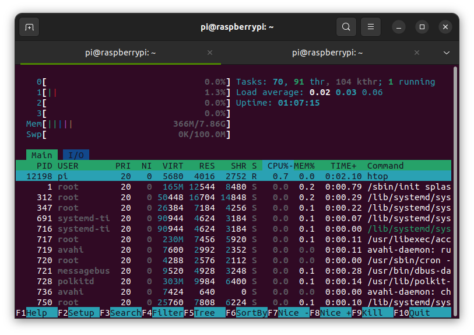Click the window title pi@raspberrypi: ~

237,27
